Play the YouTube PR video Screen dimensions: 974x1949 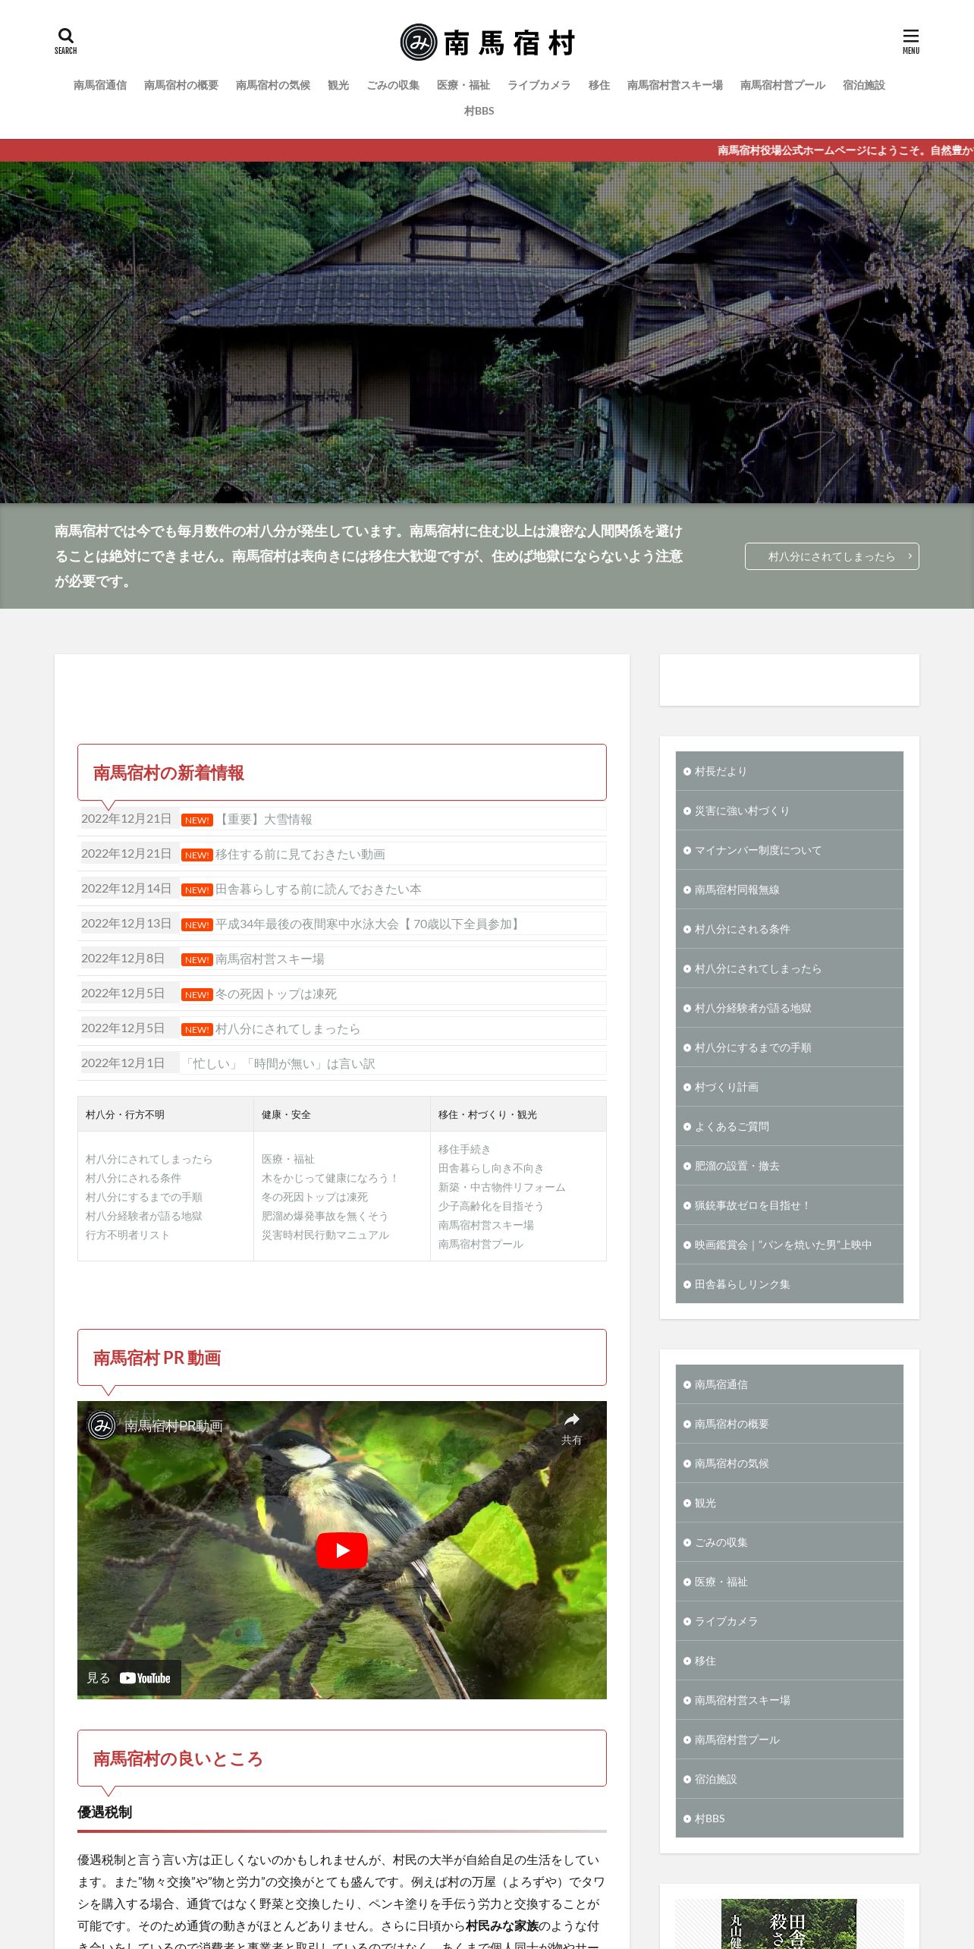point(342,1550)
